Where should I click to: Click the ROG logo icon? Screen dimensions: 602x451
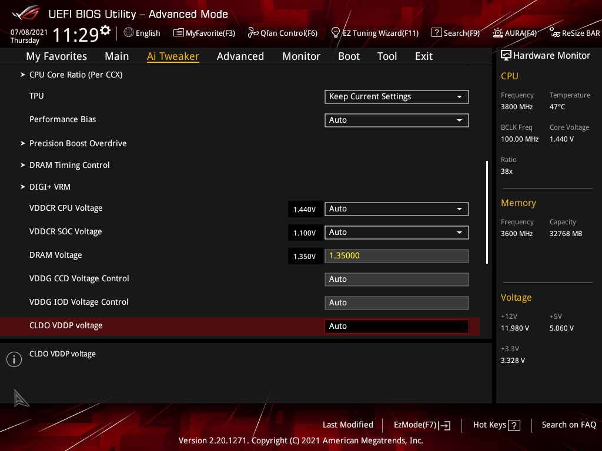pyautogui.click(x=25, y=13)
